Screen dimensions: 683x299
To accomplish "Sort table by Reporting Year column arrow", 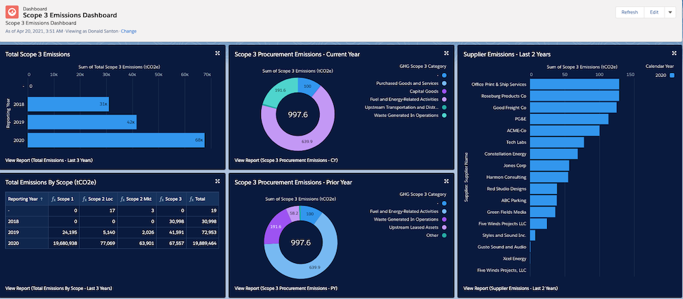I will click(41, 199).
